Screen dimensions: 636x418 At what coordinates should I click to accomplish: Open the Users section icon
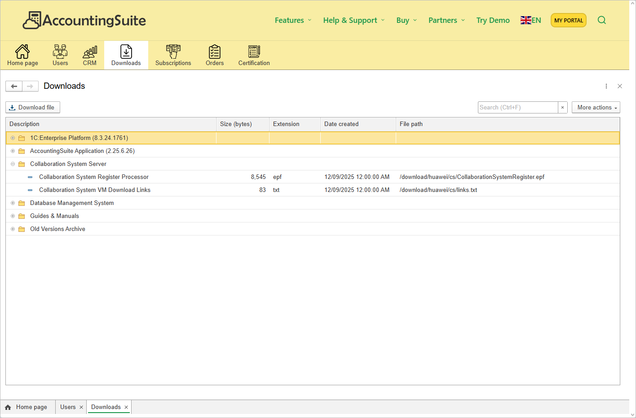point(60,52)
